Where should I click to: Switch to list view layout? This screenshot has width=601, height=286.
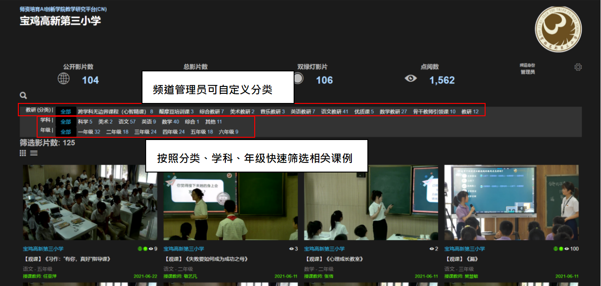(34, 153)
